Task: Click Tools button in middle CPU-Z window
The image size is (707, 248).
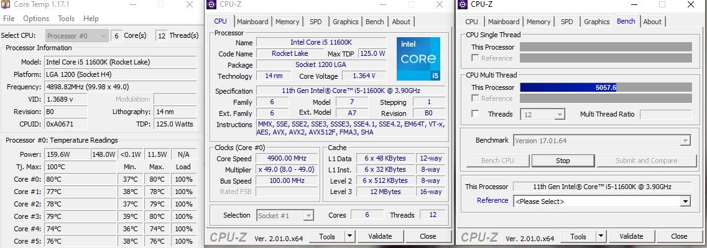Action: [x=327, y=236]
